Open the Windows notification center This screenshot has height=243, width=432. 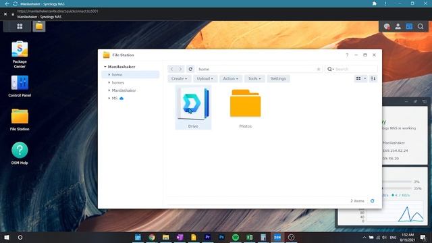pos(423,237)
